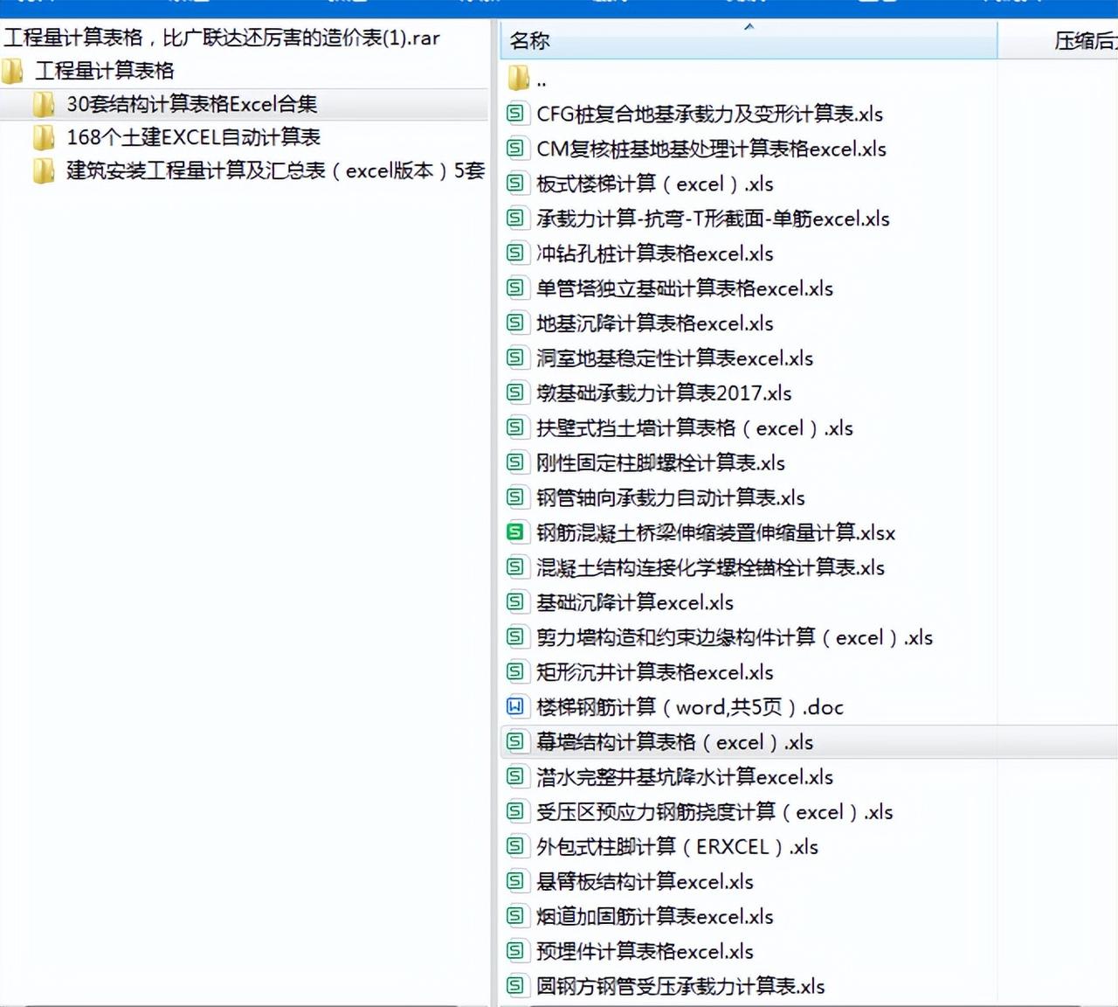Select file name 冲钻孔桩计算表格excel.xls
Screen dimensions: 1118x1007
coord(655,253)
